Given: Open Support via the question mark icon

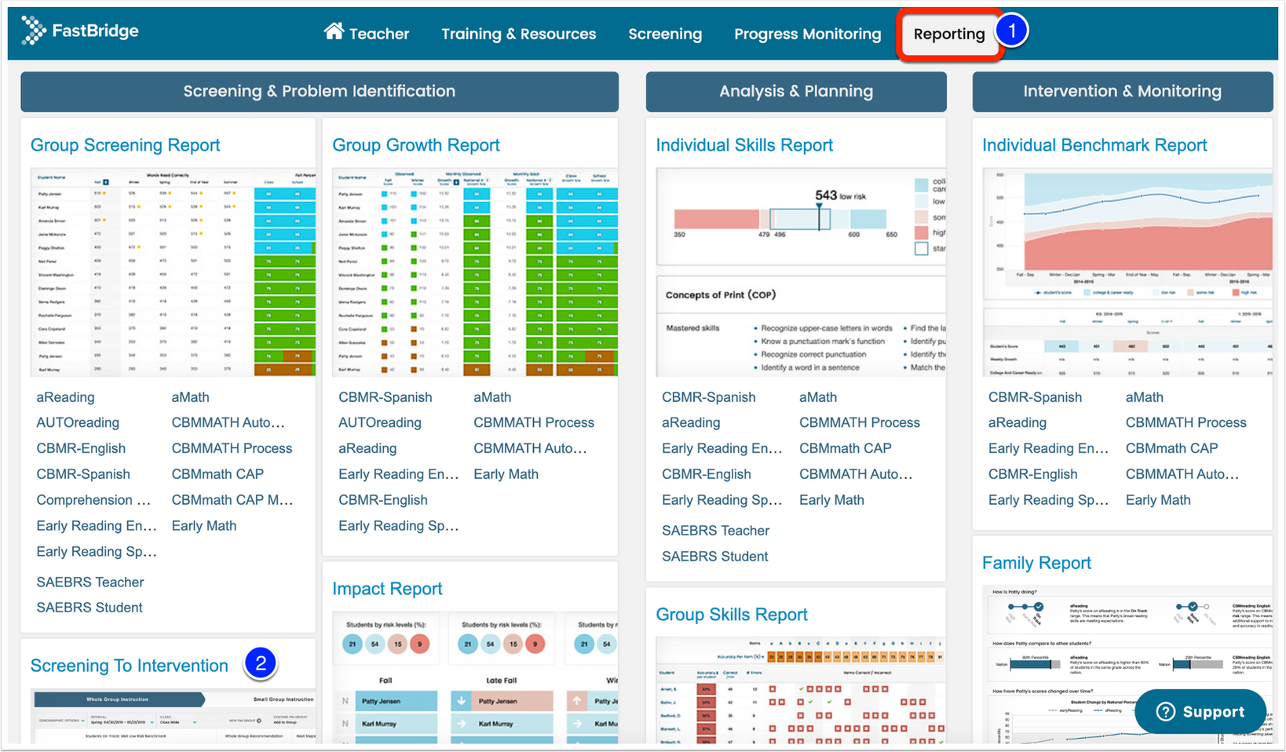Looking at the screenshot, I should pos(1166,711).
